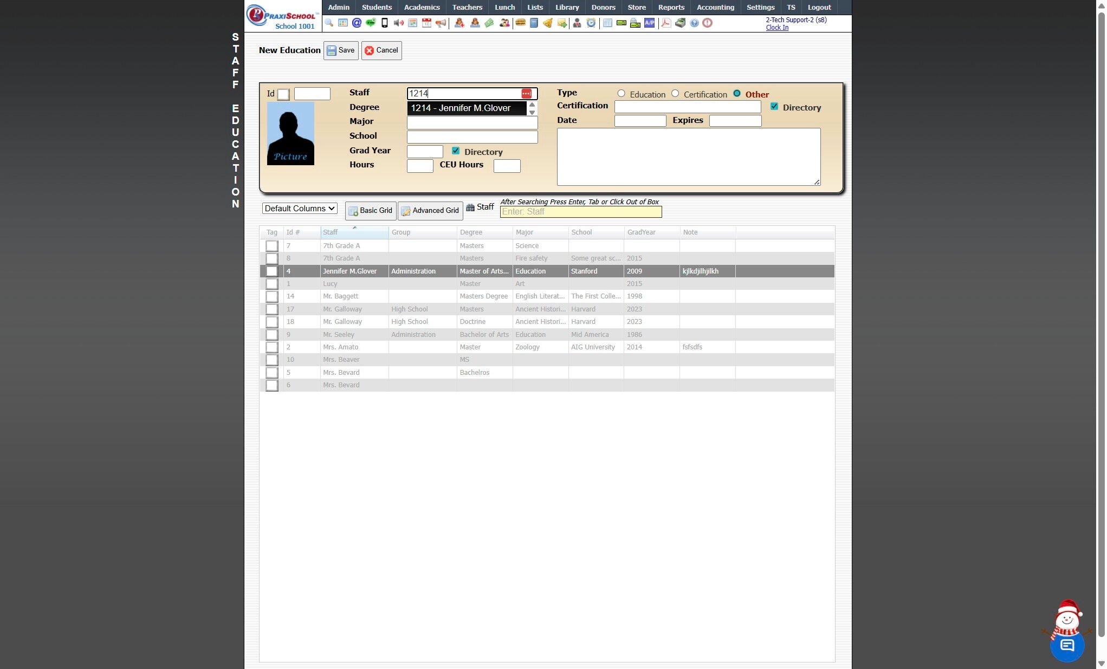
Task: Select the Certification type radio button
Action: point(675,94)
